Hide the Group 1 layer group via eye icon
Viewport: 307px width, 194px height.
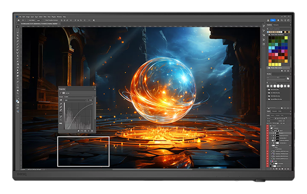click(x=268, y=126)
